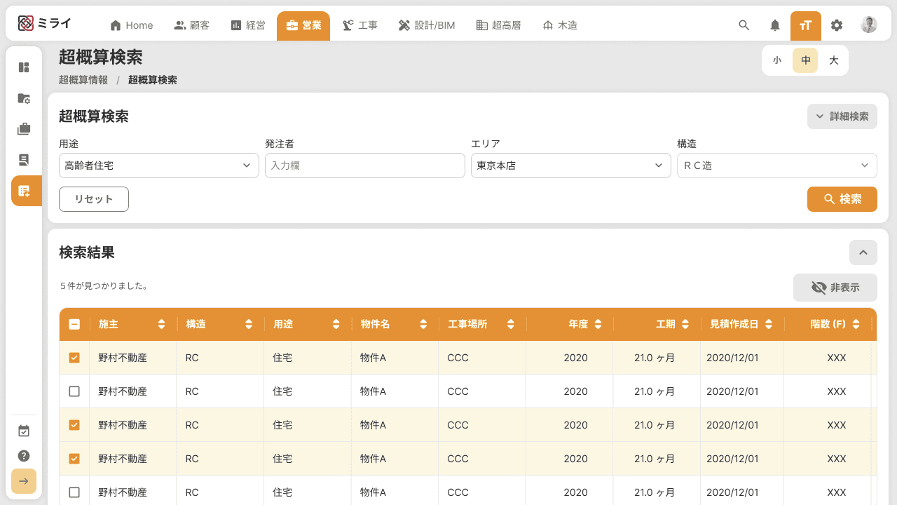Sort by 年度 using its sort arrows

tap(598, 324)
